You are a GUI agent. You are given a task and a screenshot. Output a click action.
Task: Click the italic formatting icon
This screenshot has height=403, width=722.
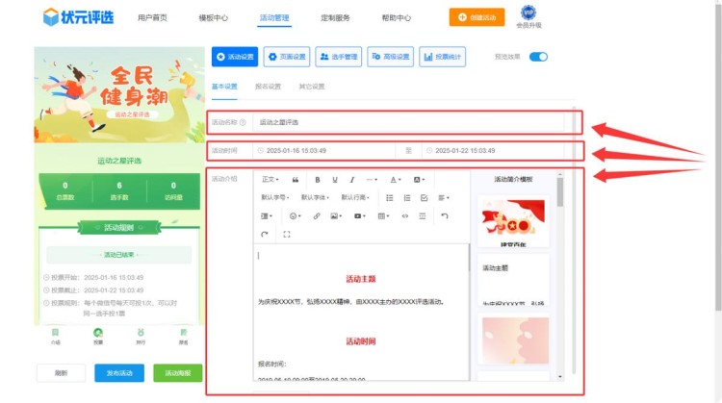coord(352,180)
